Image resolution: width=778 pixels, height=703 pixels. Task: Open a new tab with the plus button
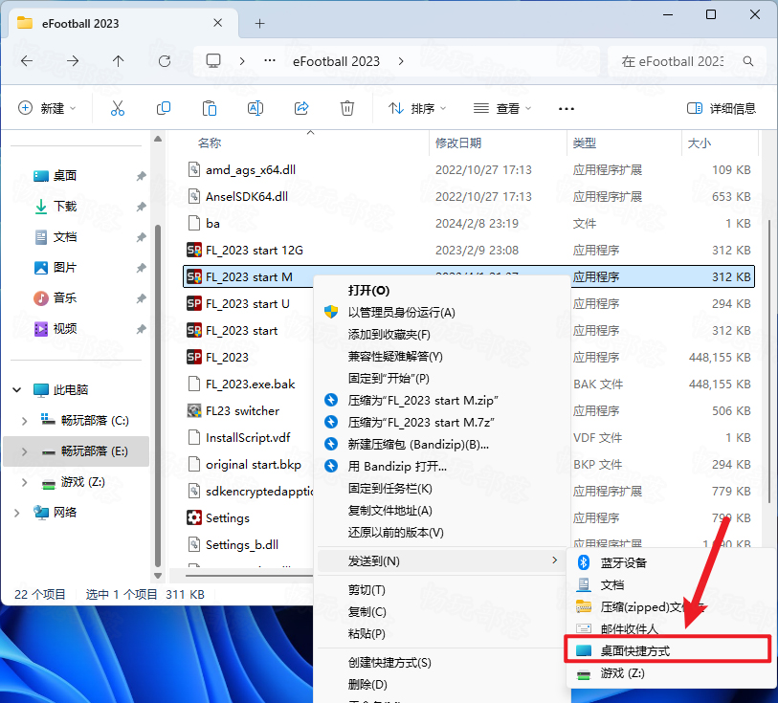[x=260, y=23]
